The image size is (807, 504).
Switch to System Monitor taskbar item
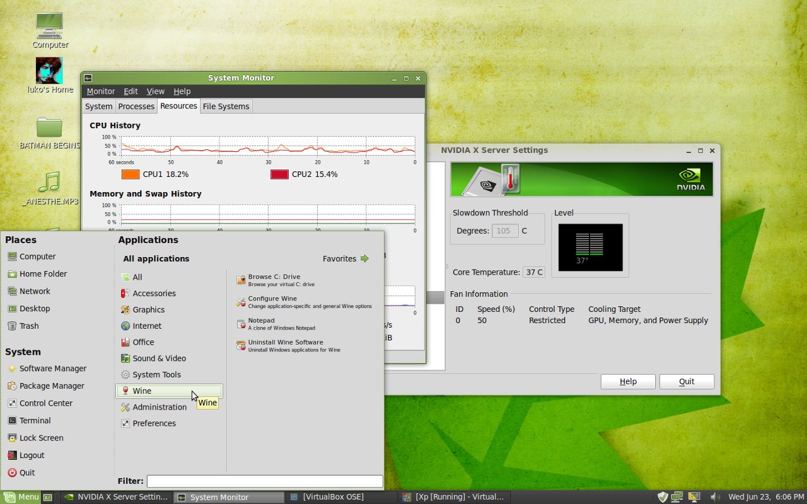[x=228, y=497]
